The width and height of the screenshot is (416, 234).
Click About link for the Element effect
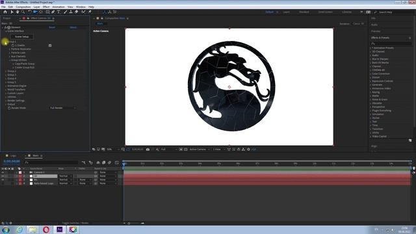pos(73,27)
